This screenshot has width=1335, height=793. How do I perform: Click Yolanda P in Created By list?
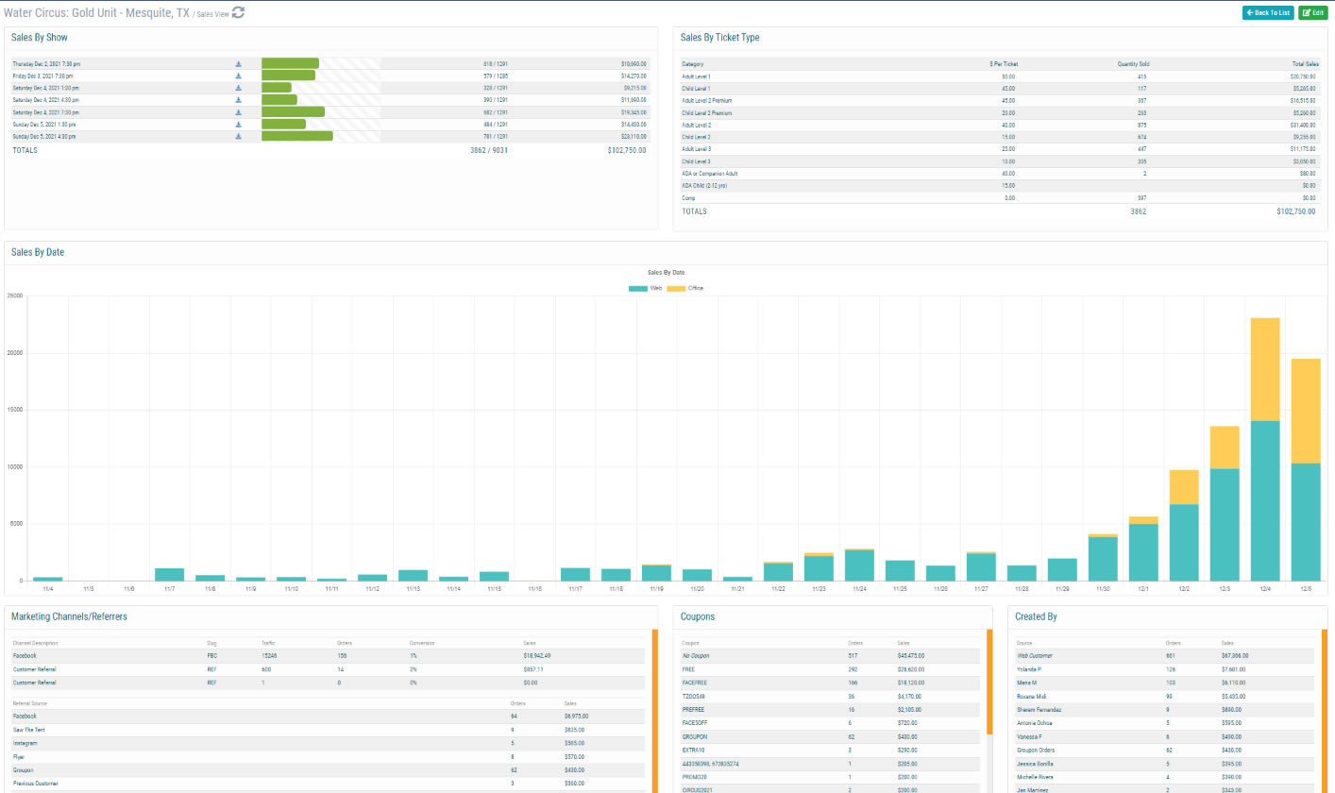tap(1028, 668)
